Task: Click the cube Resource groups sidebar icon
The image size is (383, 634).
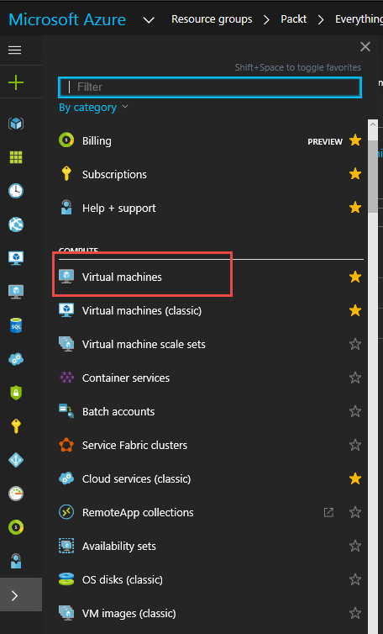Action: [x=16, y=124]
